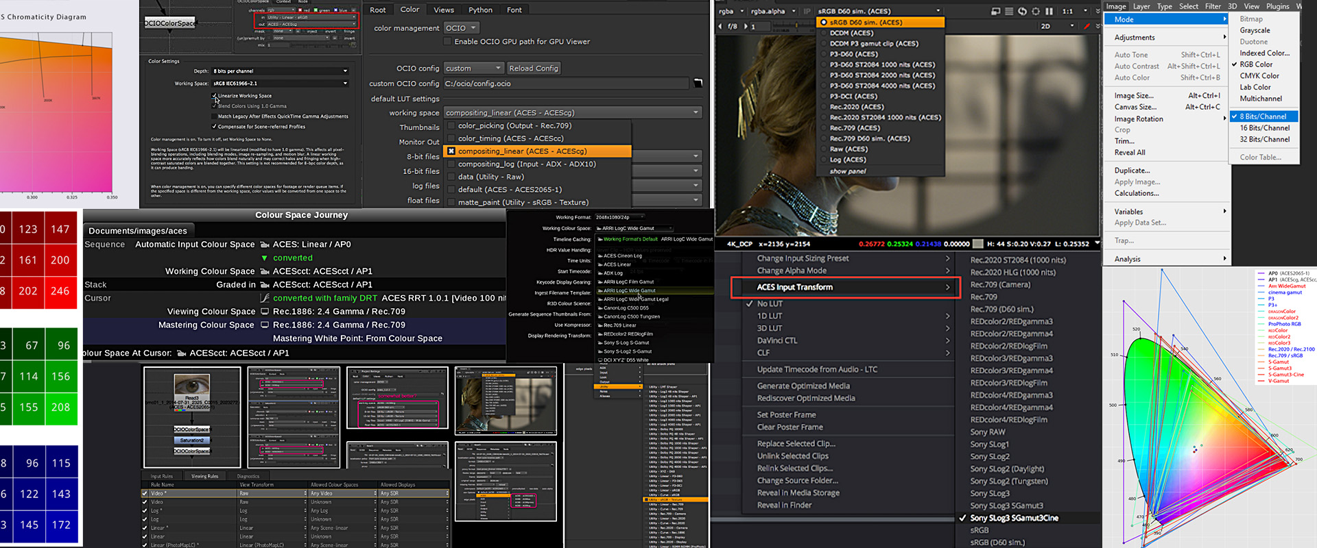Click the eye thumbnail in node graph
Image resolution: width=1317 pixels, height=548 pixels.
pos(191,385)
